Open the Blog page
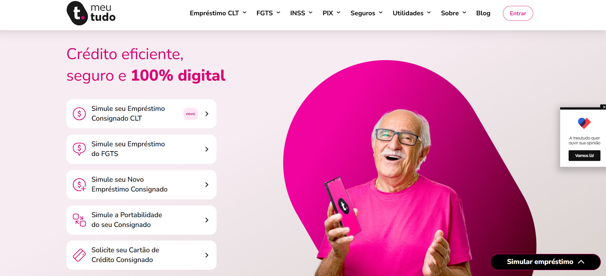The height and width of the screenshot is (276, 606). (x=483, y=13)
